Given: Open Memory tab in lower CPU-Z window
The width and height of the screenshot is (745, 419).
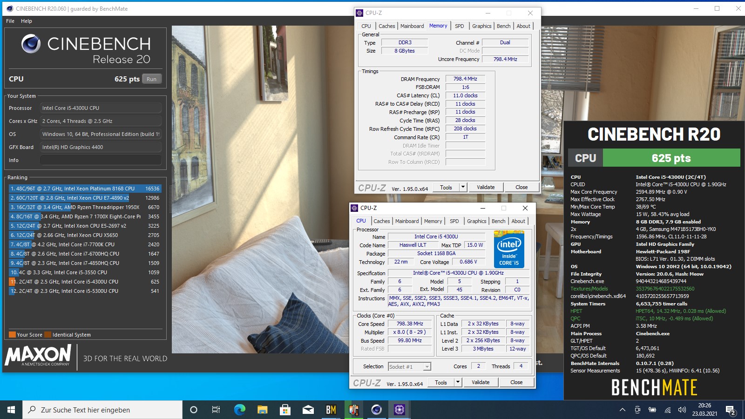Looking at the screenshot, I should click(x=433, y=221).
